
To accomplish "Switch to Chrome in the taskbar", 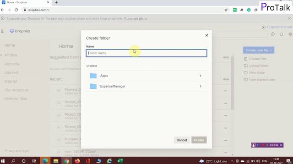I will [x=66, y=161].
